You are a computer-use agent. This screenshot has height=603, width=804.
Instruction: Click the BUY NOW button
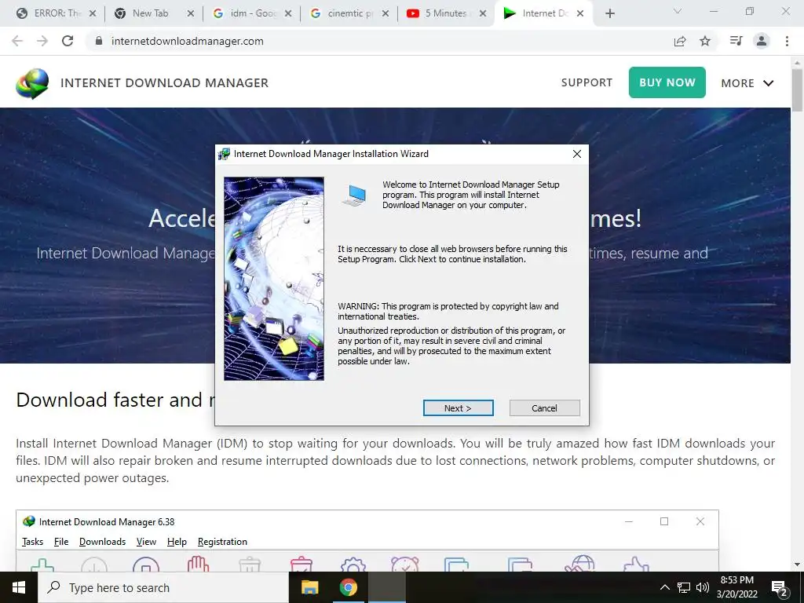pos(667,82)
